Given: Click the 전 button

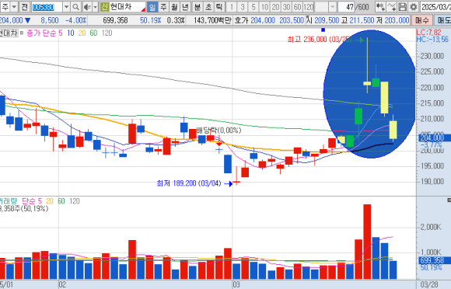Looking at the screenshot, I should coord(25,7).
